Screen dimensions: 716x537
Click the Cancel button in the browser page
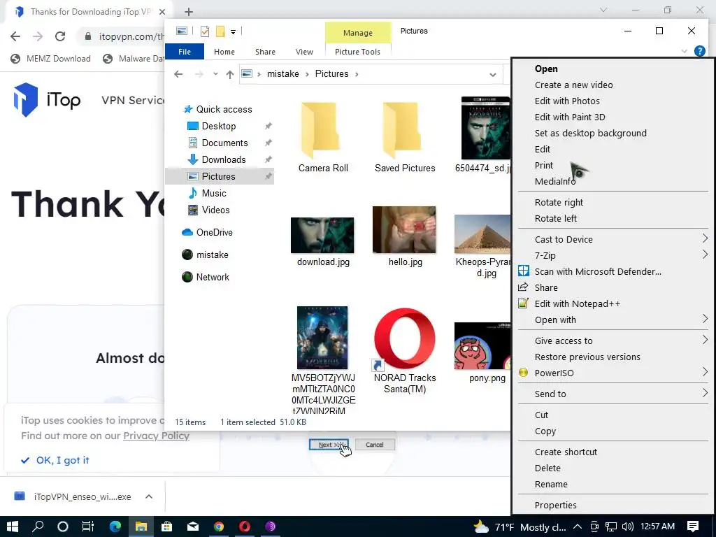pos(375,445)
